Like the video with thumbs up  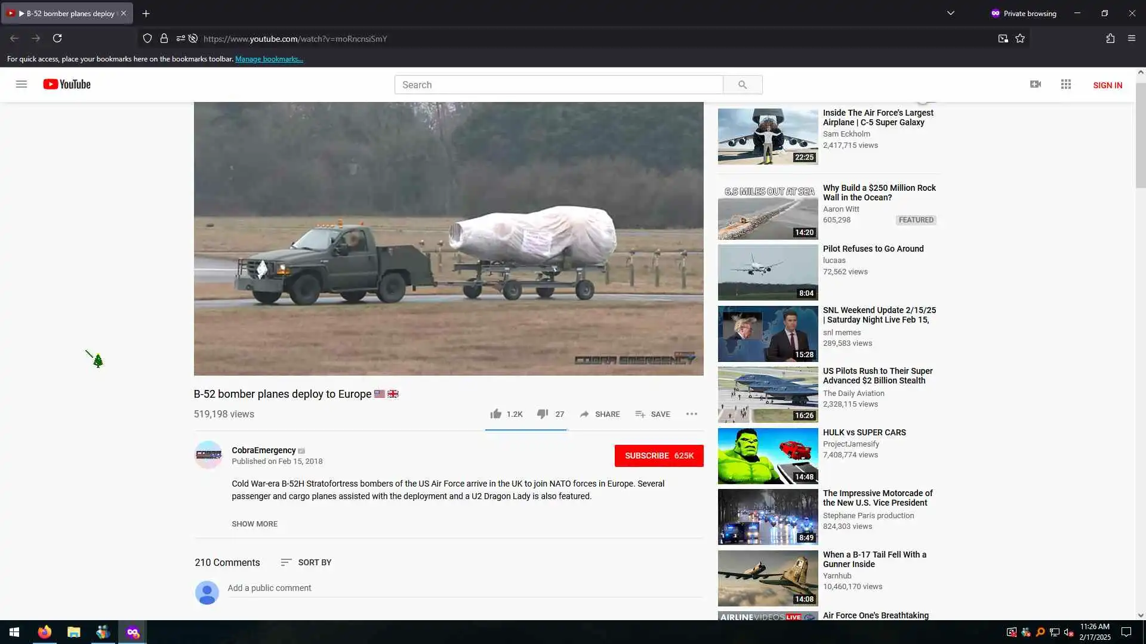click(496, 414)
